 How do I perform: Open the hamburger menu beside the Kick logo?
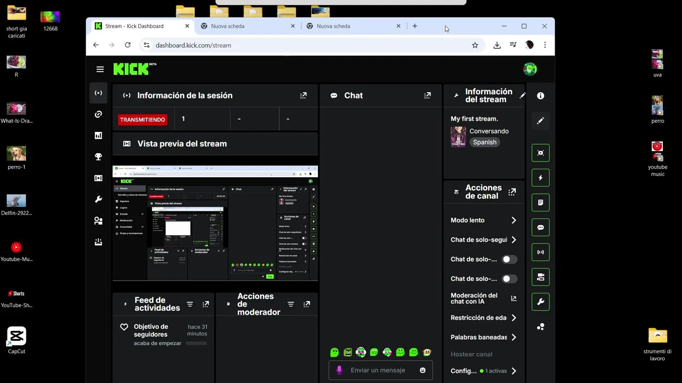tap(100, 69)
